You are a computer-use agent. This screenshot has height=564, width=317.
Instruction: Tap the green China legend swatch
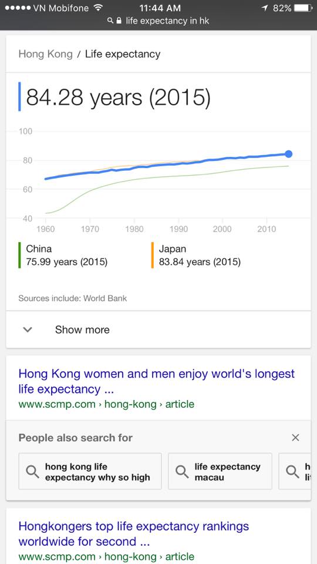19,255
